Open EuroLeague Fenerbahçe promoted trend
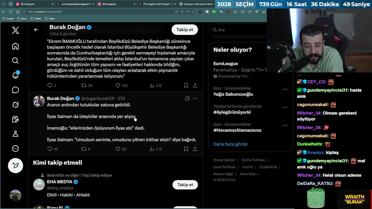 (240, 70)
